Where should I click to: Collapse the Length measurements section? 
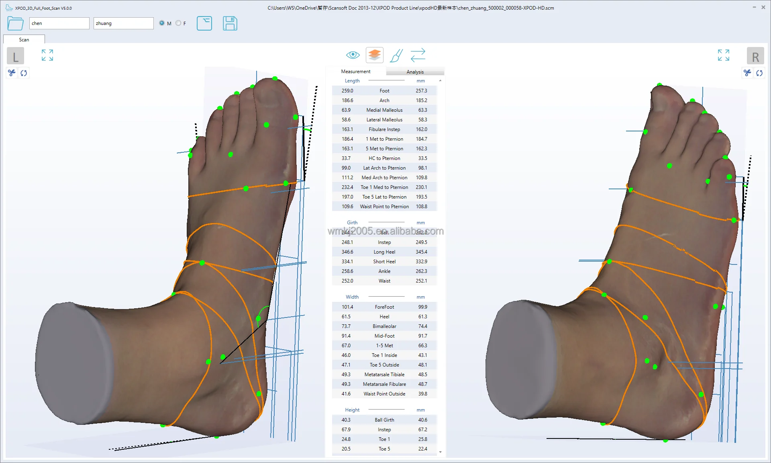pos(440,80)
